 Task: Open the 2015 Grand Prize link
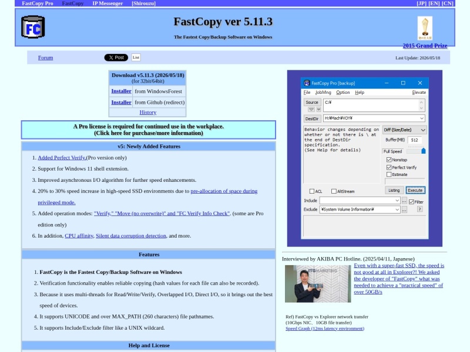point(425,46)
